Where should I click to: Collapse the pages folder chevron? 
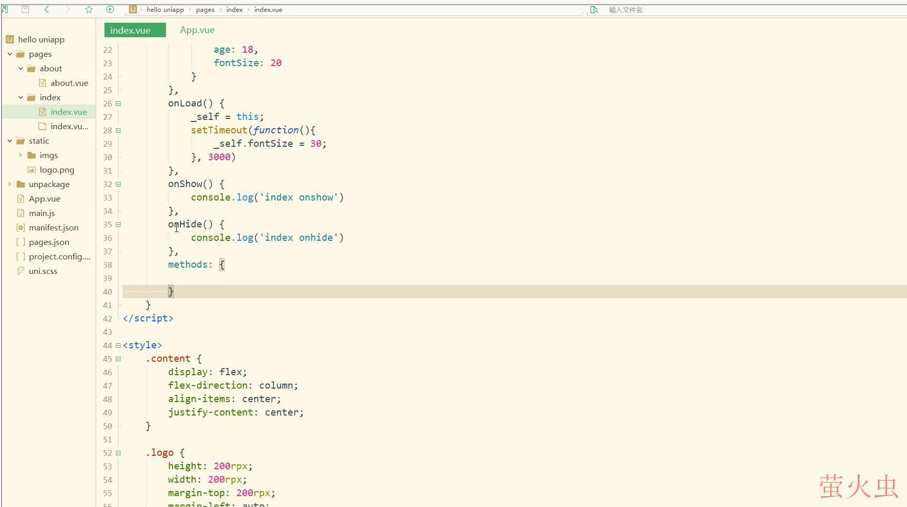[x=10, y=54]
